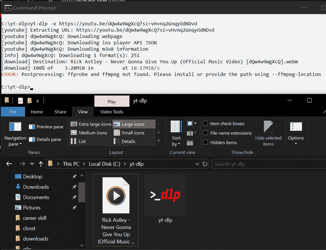The image size is (326, 250).
Task: Select List layout
Action: point(79,141)
